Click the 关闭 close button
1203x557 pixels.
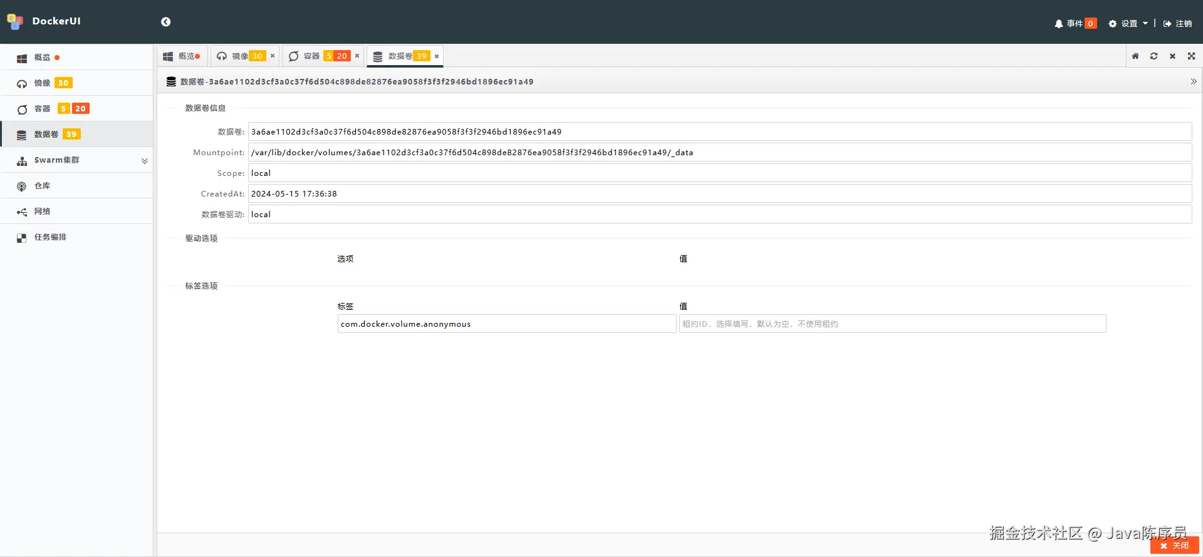click(x=1175, y=546)
